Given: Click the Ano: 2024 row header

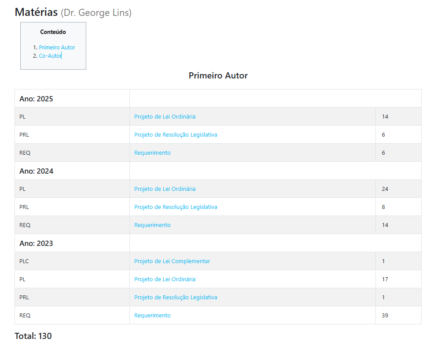Looking at the screenshot, I should click(36, 171).
